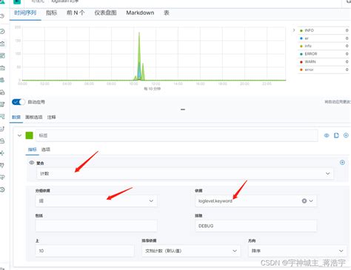The image size is (351, 270).
Task: Clone the series with copy icon
Action: coord(336,135)
